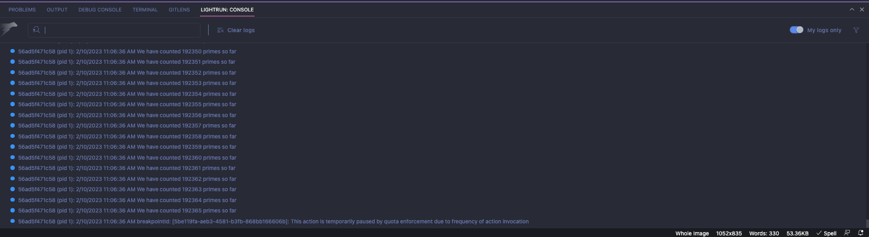The height and width of the screenshot is (237, 869).
Task: Click the search icon in the filter box
Action: point(37,30)
